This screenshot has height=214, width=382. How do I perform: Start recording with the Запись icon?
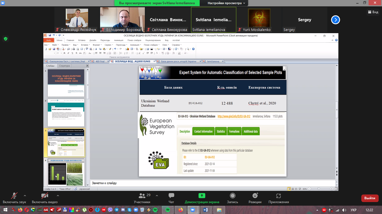click(232, 196)
